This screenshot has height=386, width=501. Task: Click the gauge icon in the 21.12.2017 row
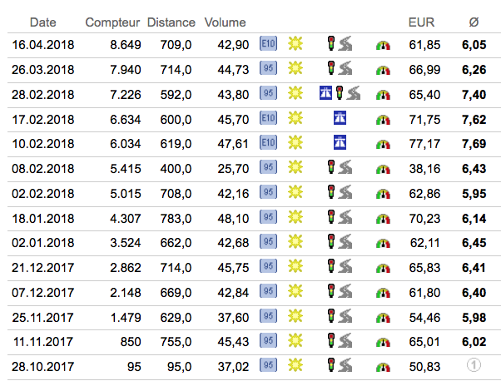383,267
